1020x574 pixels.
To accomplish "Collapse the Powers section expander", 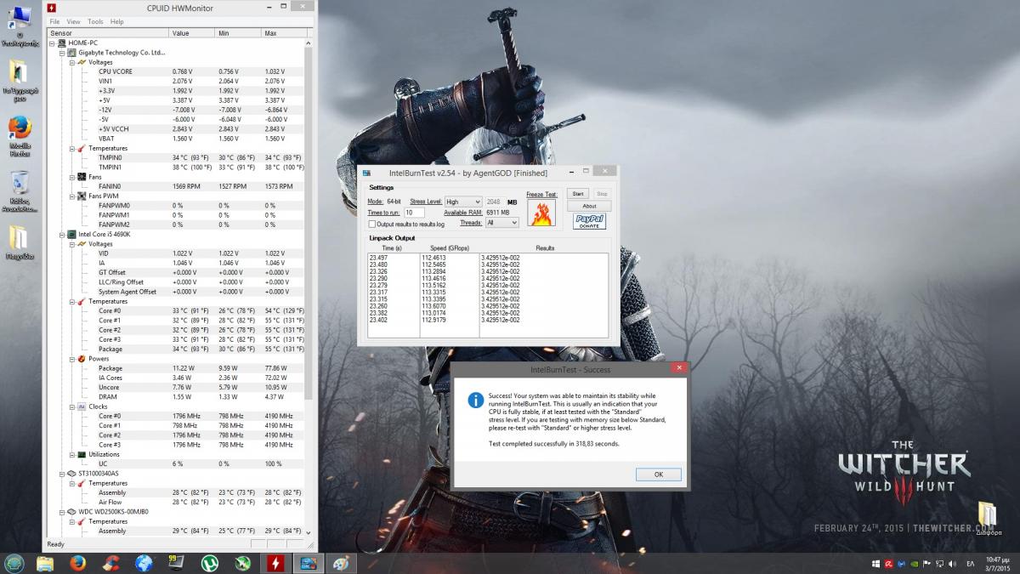I will [x=71, y=359].
